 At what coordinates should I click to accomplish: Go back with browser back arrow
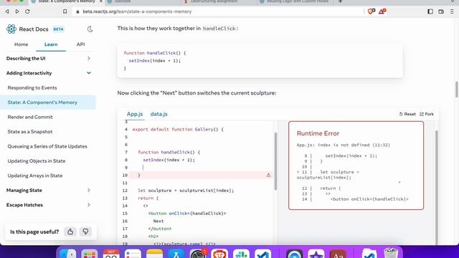[7, 11]
